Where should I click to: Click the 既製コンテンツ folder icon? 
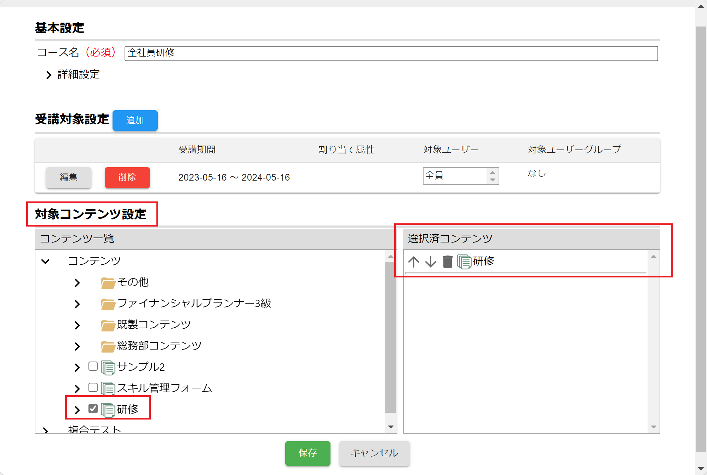point(108,325)
